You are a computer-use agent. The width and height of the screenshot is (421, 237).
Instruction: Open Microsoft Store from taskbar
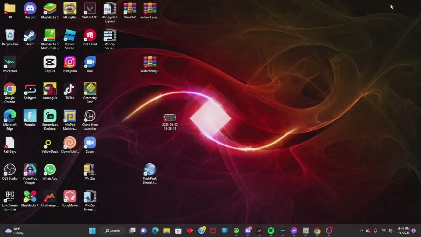(x=178, y=231)
